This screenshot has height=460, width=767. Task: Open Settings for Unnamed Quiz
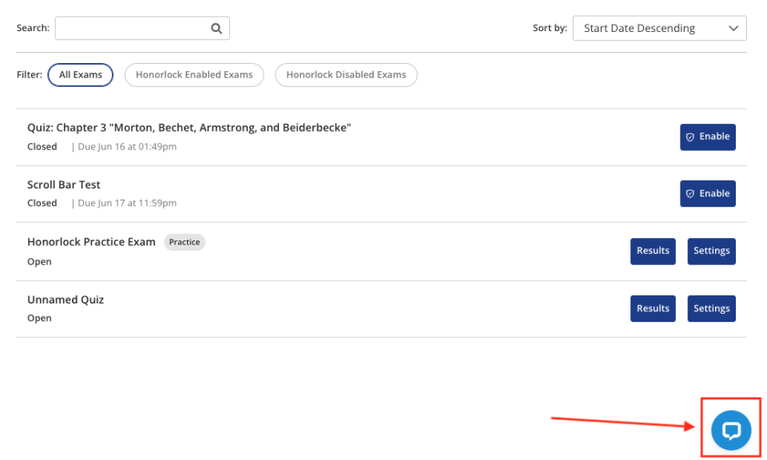pyautogui.click(x=711, y=308)
